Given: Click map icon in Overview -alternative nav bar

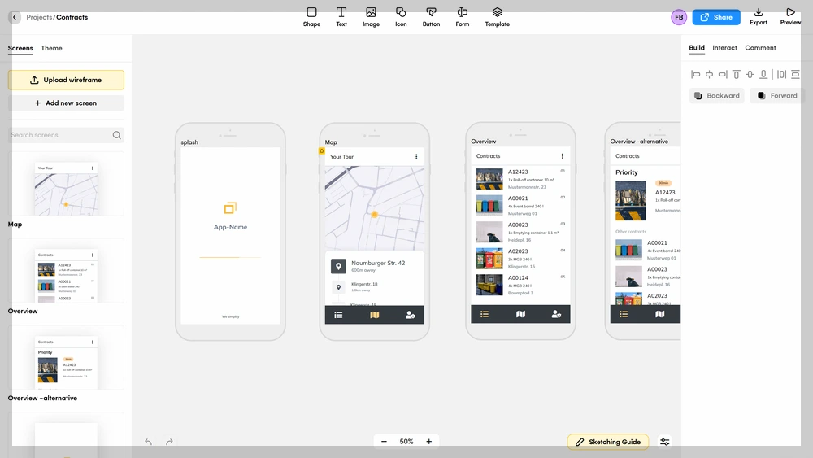Looking at the screenshot, I should click(659, 314).
